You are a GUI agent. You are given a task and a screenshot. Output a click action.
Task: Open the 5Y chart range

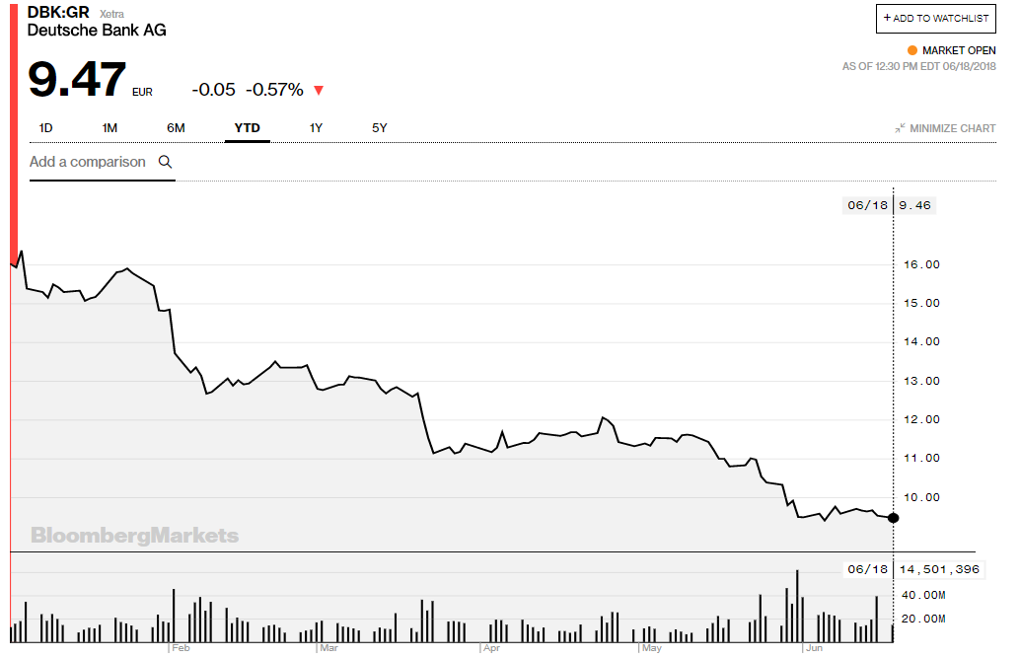point(380,128)
